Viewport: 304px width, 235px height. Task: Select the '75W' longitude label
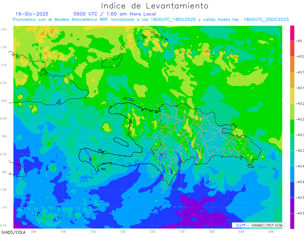click(63, 231)
